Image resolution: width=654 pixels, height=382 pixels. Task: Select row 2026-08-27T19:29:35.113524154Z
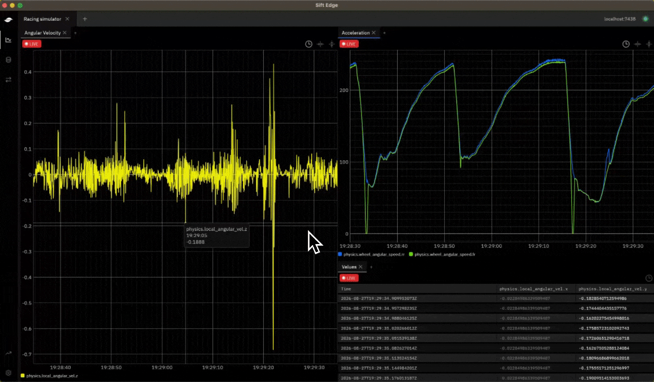[496, 358]
